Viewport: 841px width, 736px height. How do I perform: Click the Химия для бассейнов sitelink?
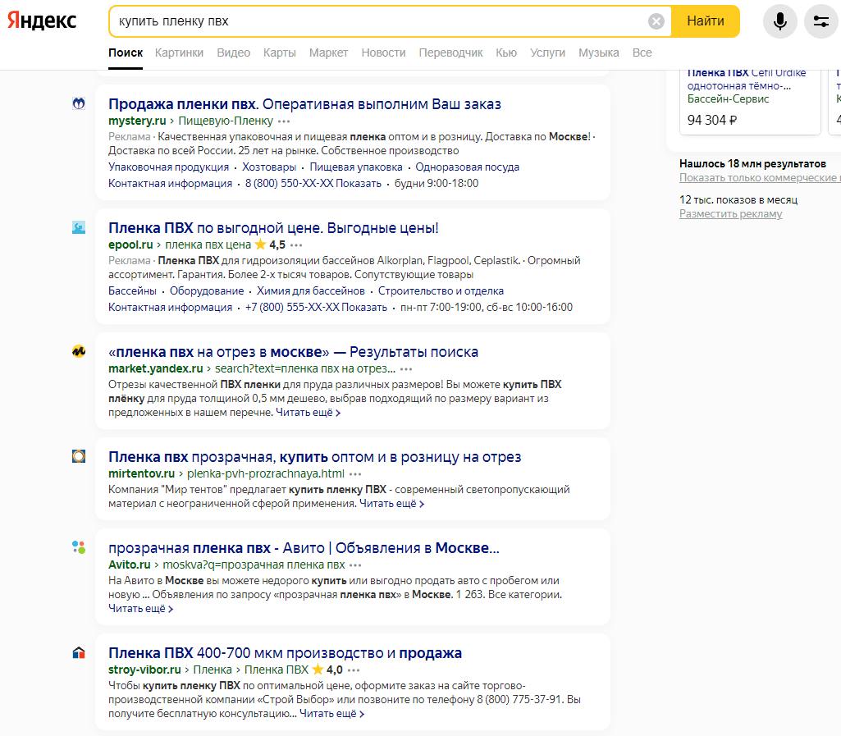pos(310,290)
